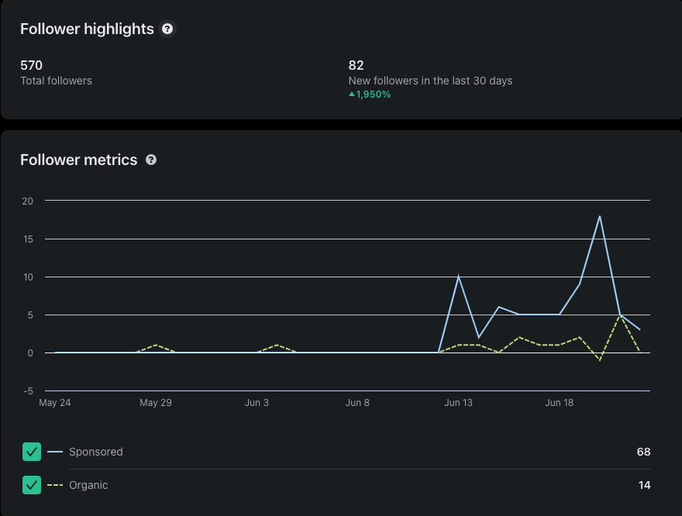682x516 pixels.
Task: Click the 1,950% growth percentage
Action: pos(374,95)
